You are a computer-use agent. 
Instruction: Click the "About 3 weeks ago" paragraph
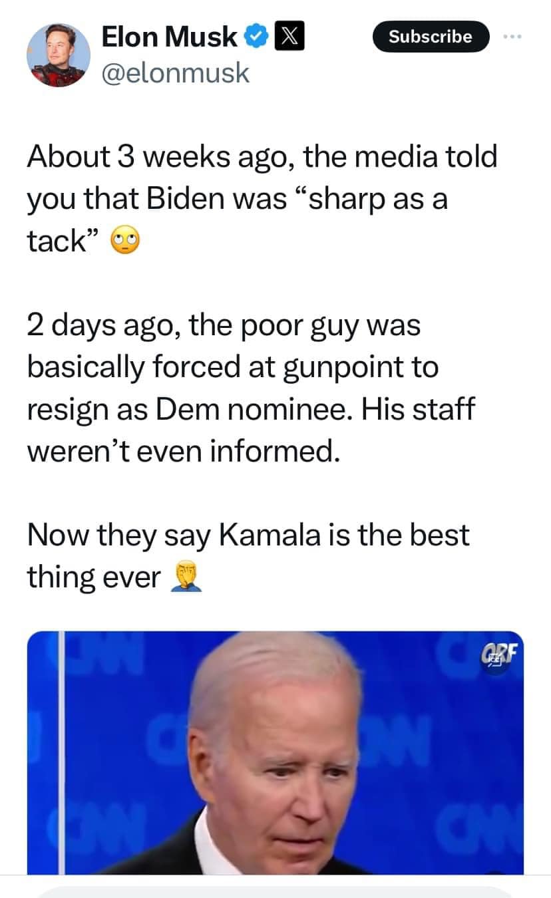(x=262, y=199)
